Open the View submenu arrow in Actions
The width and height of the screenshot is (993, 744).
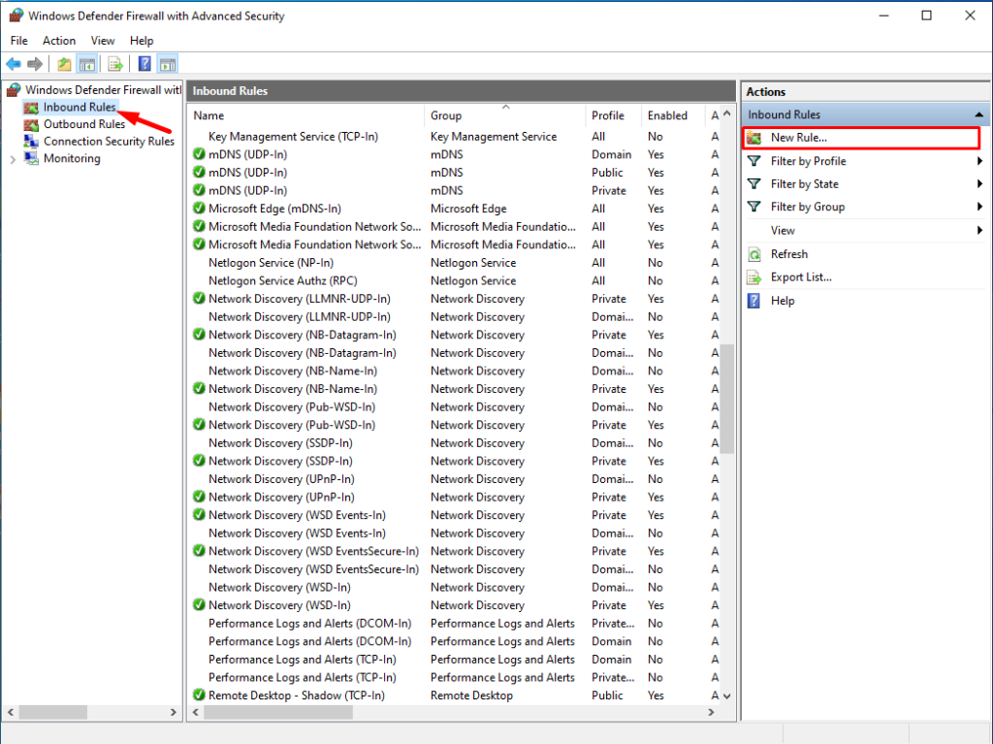(979, 230)
